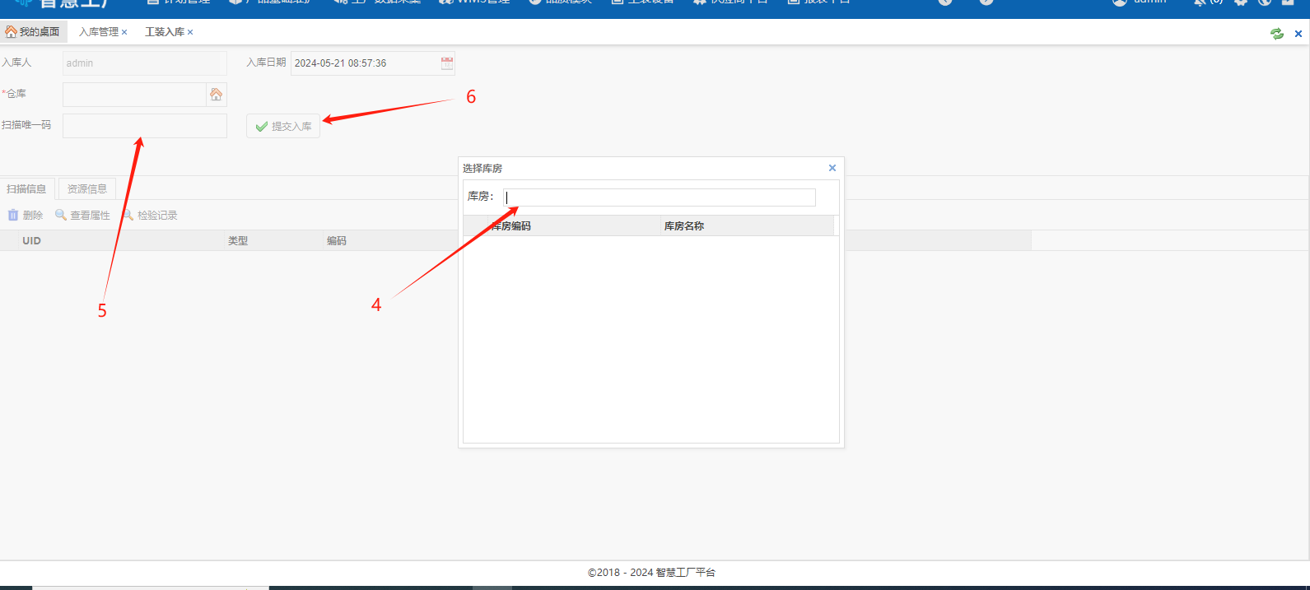Click the 检验记录 toolbar item

[x=150, y=215]
